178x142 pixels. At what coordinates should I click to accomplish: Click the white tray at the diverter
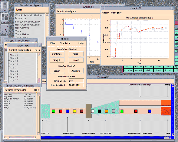[x=93, y=111]
